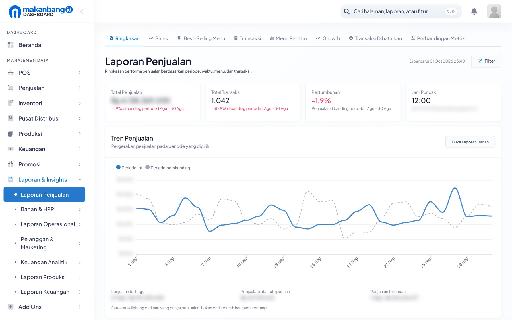The width and height of the screenshot is (512, 320).
Task: Open the Best-Selling Menu tab
Action: pos(201,38)
